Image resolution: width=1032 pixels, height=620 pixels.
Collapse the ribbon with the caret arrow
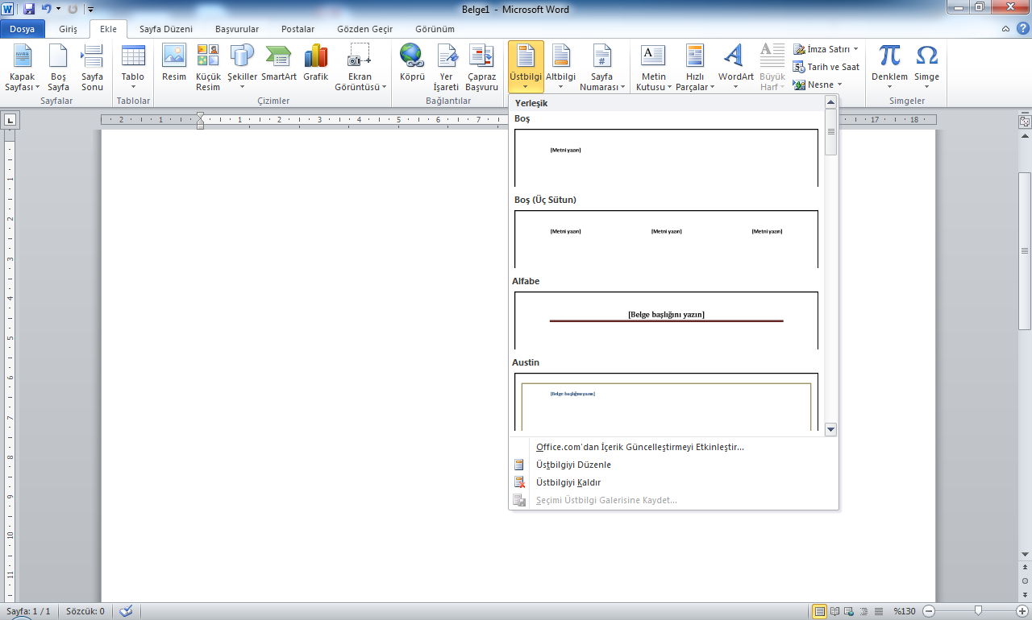click(x=1005, y=28)
